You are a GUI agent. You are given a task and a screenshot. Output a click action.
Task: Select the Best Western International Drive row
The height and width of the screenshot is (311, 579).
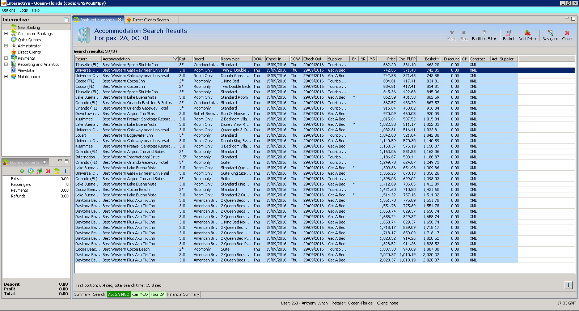click(296, 157)
